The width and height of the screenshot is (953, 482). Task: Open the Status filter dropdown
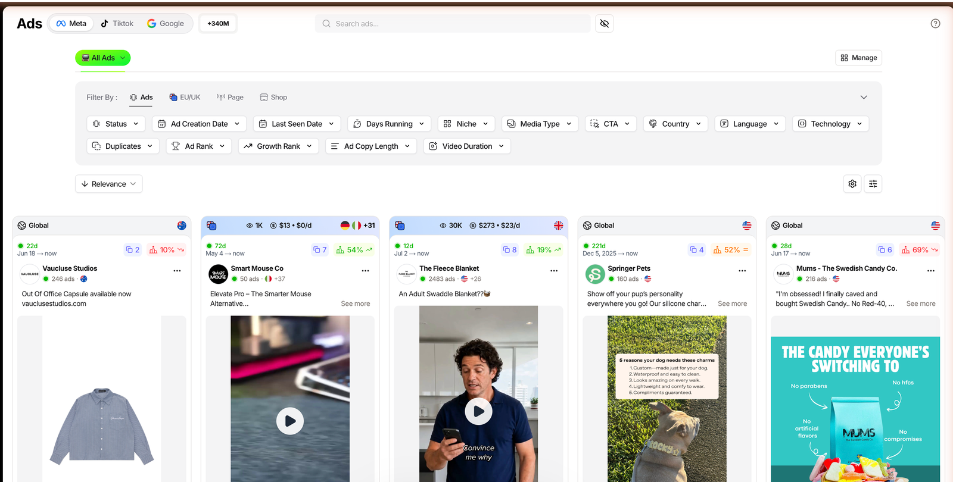(116, 124)
